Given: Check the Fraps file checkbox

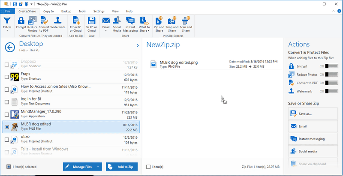Looking at the screenshot, I should (7, 77).
